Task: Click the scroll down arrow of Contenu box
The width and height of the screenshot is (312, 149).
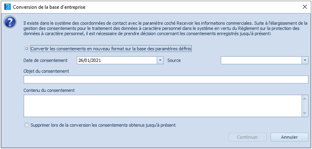Action: tap(305, 113)
